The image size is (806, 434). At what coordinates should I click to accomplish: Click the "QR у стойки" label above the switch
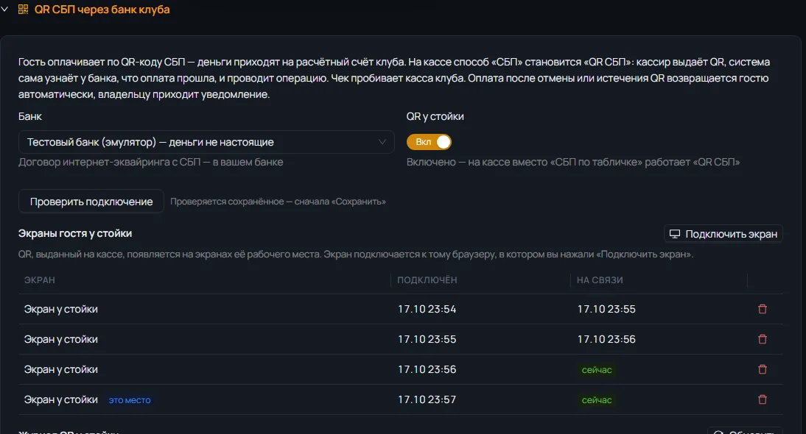[435, 116]
